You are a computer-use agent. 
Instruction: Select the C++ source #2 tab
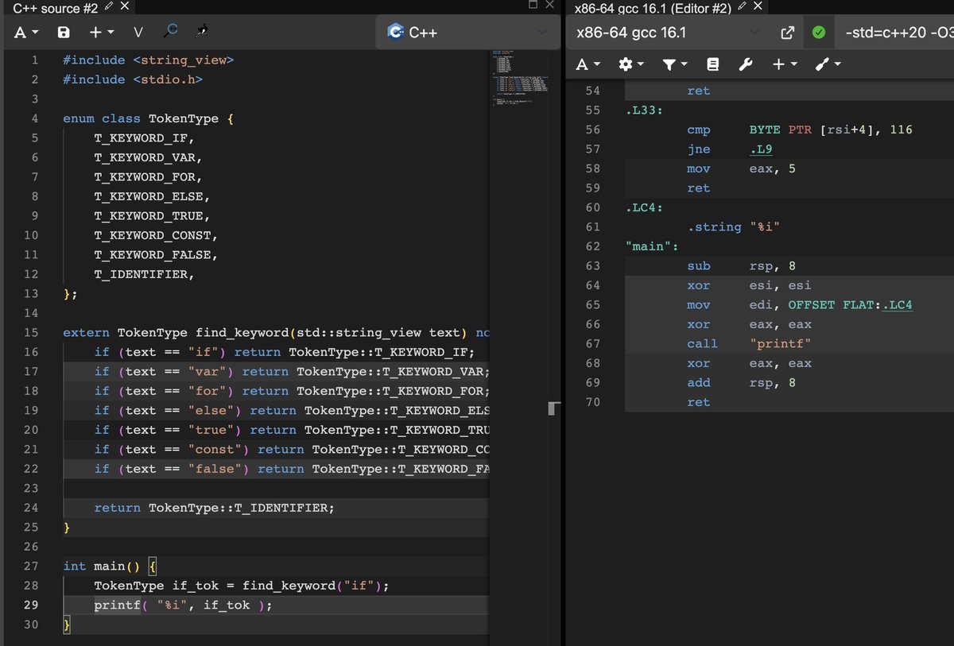click(x=55, y=7)
